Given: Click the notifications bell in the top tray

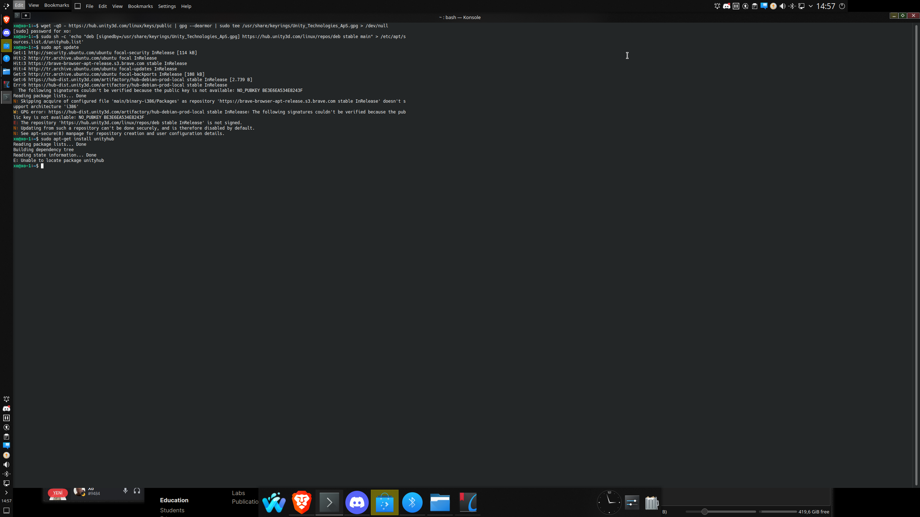Looking at the screenshot, I should tap(717, 6).
